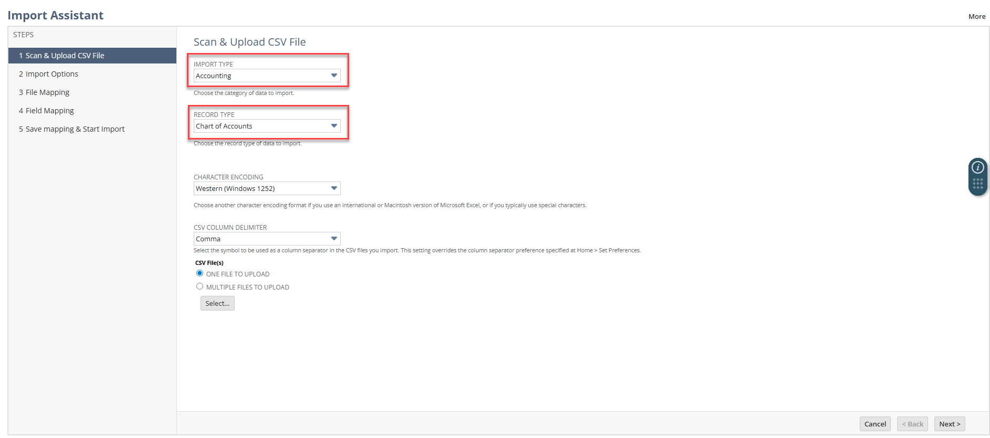
Task: Click the STEPS sidebar header
Action: pos(24,35)
